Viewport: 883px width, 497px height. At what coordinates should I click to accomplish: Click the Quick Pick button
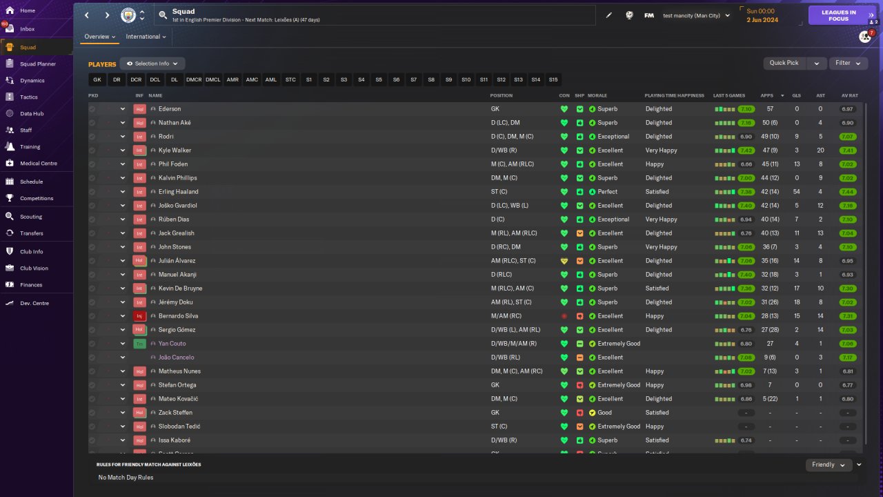784,63
